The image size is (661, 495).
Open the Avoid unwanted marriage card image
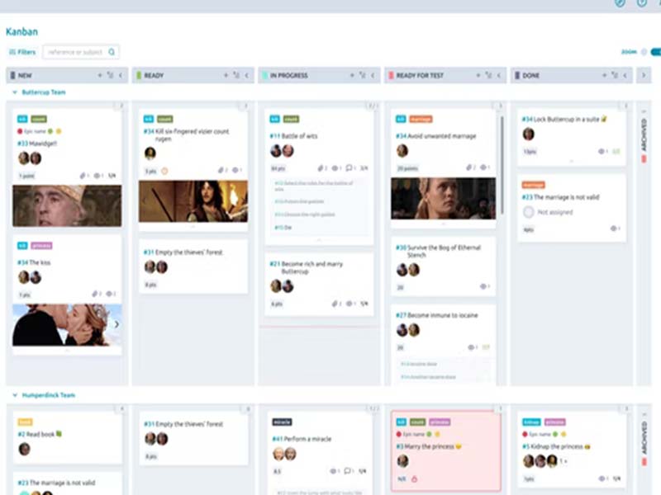tap(443, 198)
